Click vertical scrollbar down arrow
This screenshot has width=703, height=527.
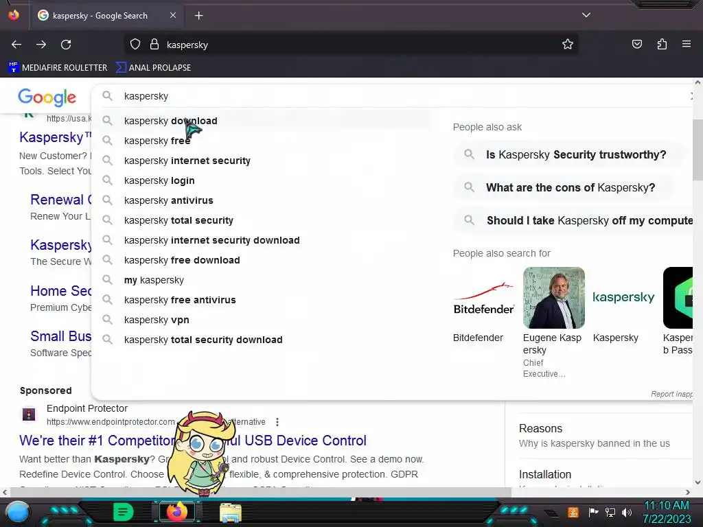pos(698,482)
